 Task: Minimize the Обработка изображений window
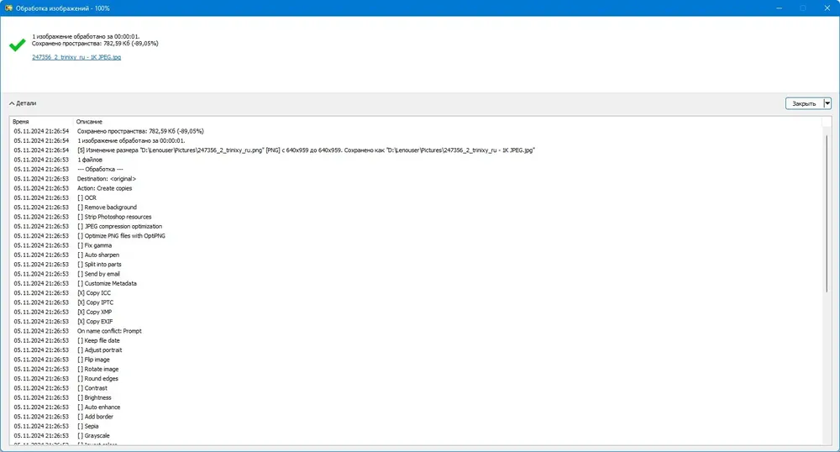coord(779,8)
